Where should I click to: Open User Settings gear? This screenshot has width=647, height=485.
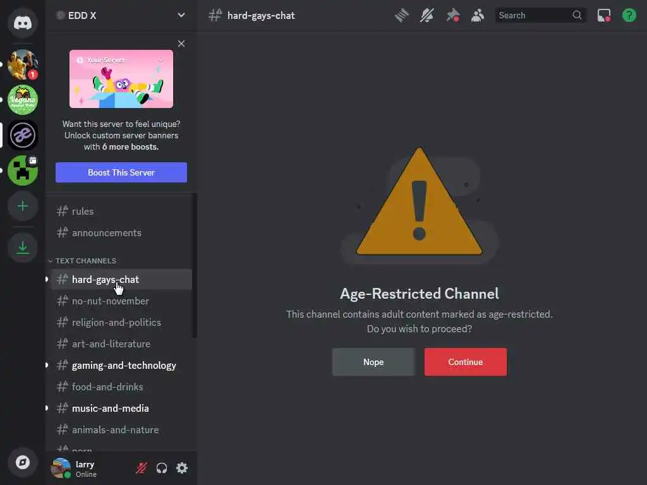point(182,468)
